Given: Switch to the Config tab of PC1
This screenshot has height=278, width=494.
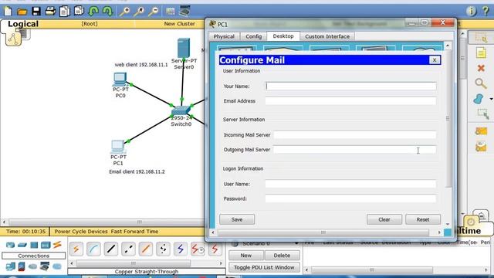Looking at the screenshot, I should (x=254, y=36).
